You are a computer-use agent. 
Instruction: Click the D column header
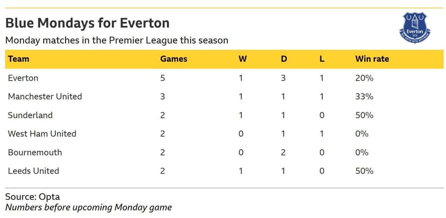[x=283, y=59]
